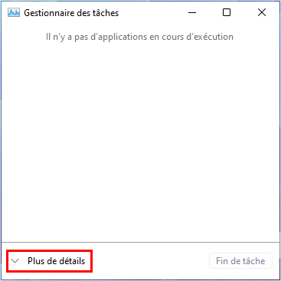Close the Gestionnaire des tâches window
The width and height of the screenshot is (281, 281).
click(262, 12)
